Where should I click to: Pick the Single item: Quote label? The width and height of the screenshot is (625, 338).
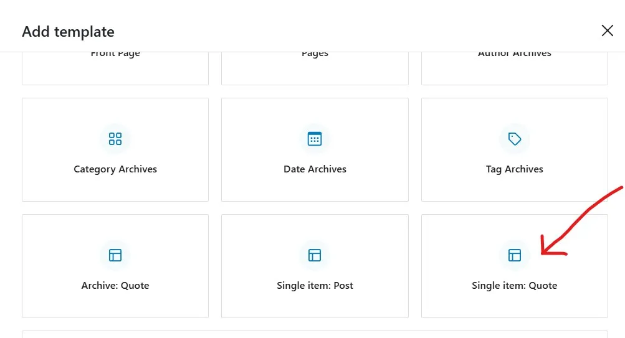coord(515,286)
